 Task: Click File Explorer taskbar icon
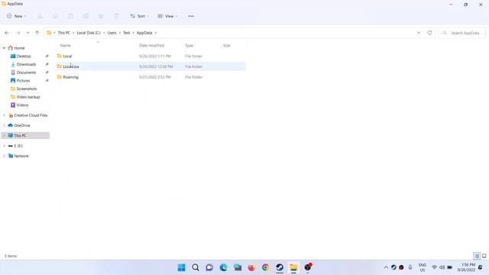(x=293, y=267)
